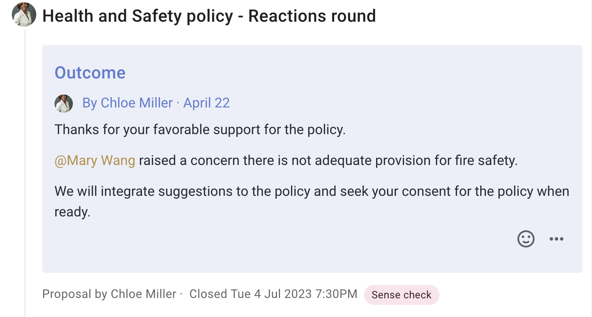Click the word 'ready.' on the last line
The width and height of the screenshot is (592, 317).
tap(72, 212)
